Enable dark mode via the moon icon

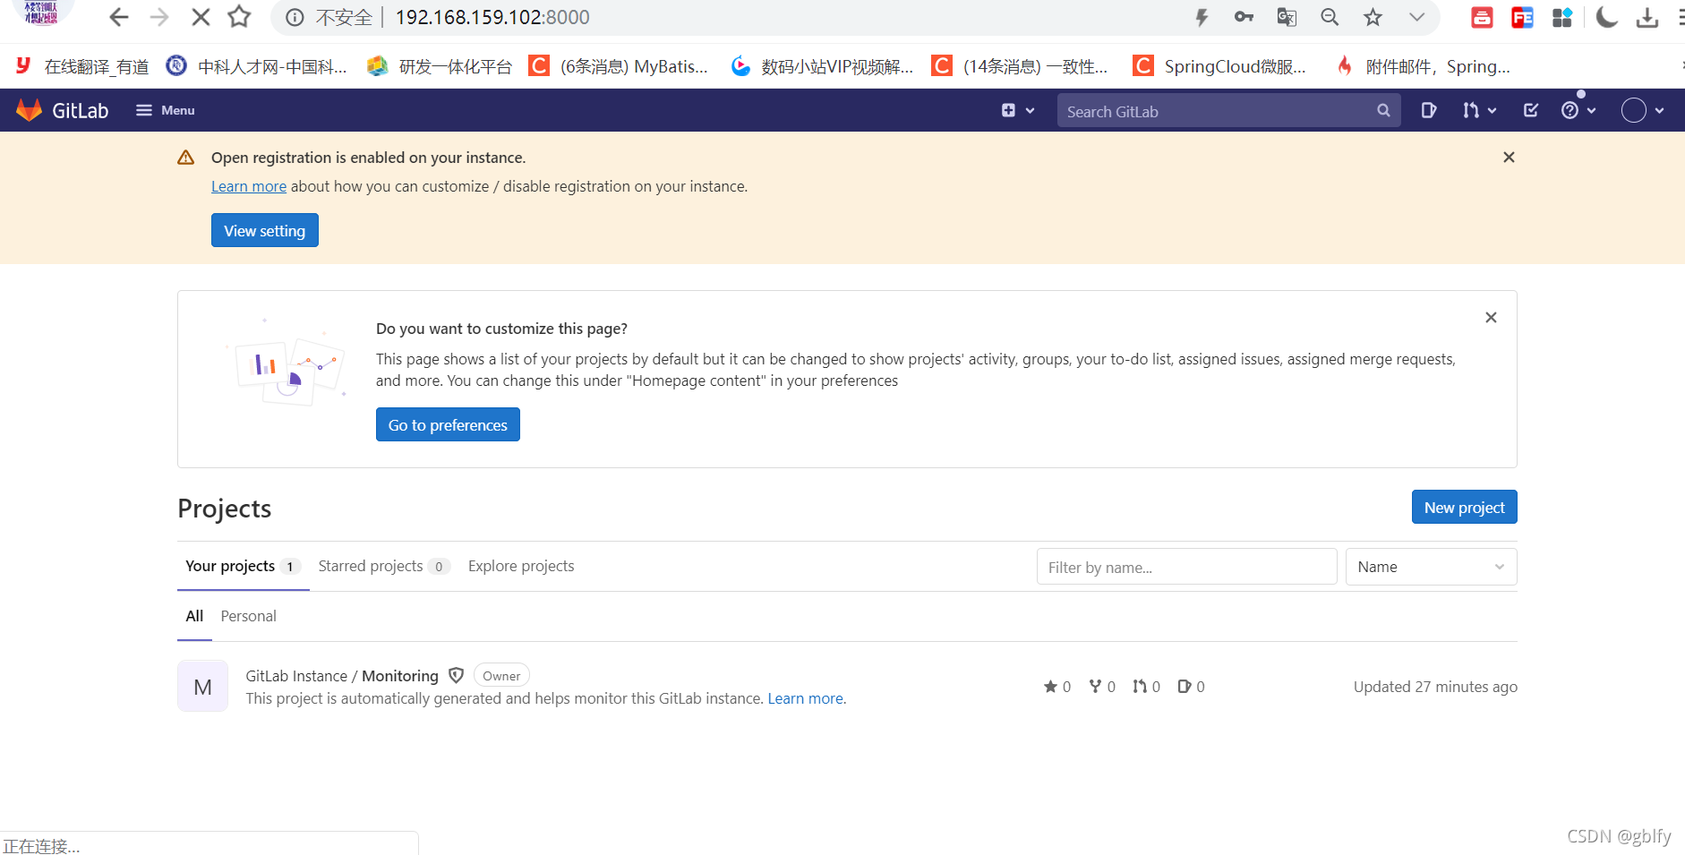1605,16
